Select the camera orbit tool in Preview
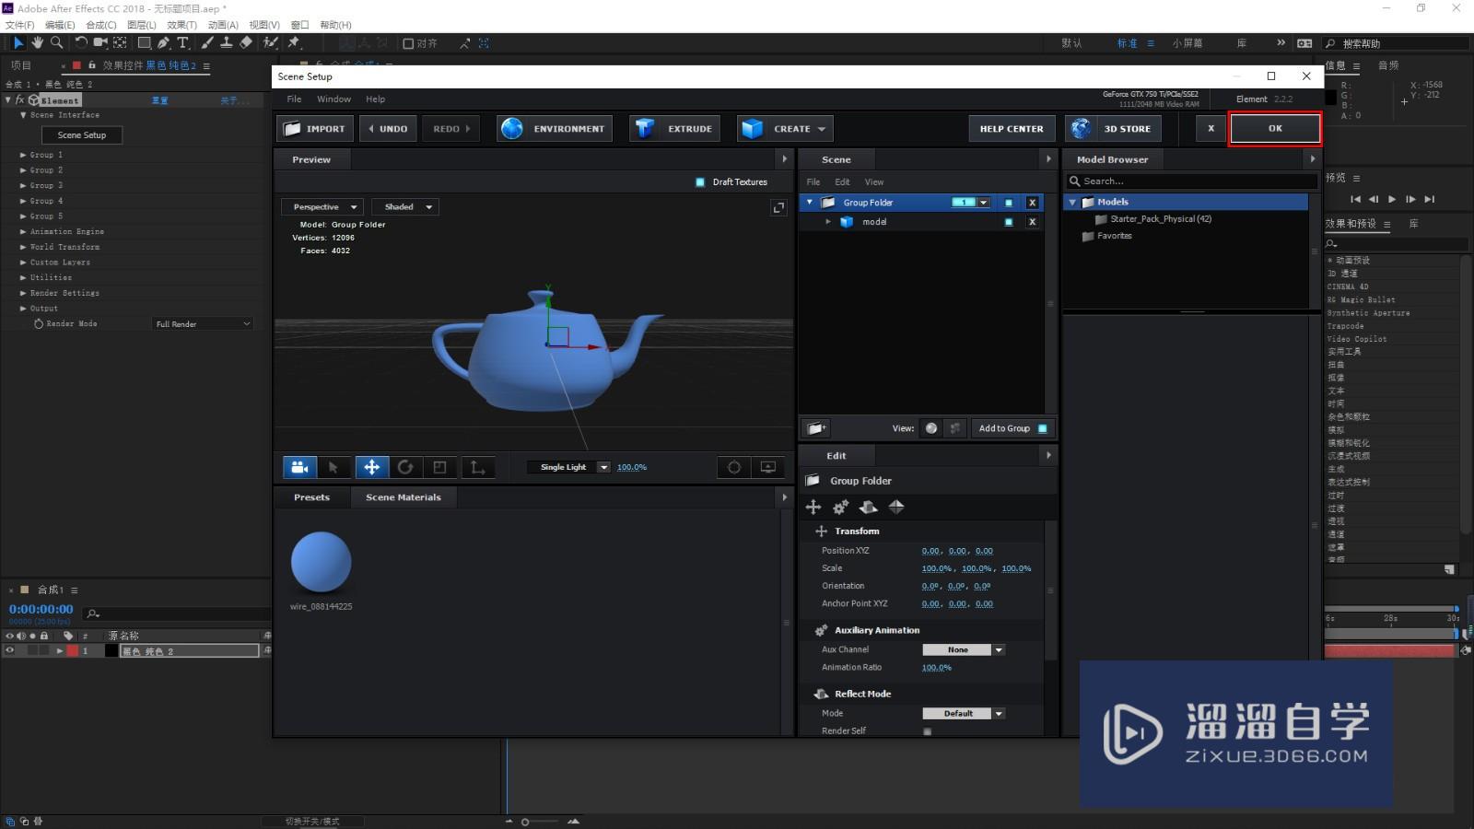The height and width of the screenshot is (829, 1474). pyautogui.click(x=299, y=467)
